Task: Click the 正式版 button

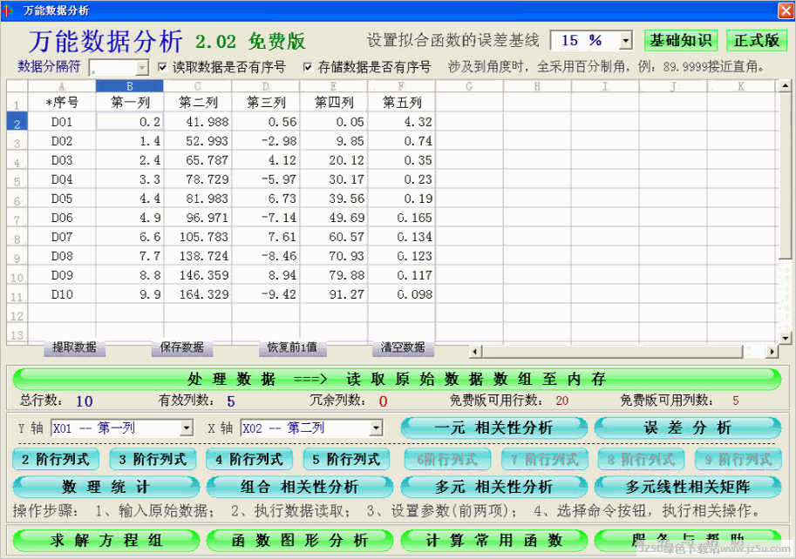Action: [x=757, y=40]
